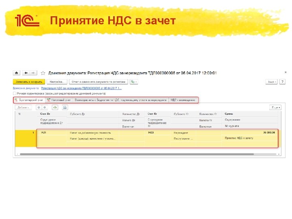Image resolution: width=292 pixels, height=219 pixels.
Task: Click the 'Счет Дт' column header
Action: pyautogui.click(x=52, y=114)
